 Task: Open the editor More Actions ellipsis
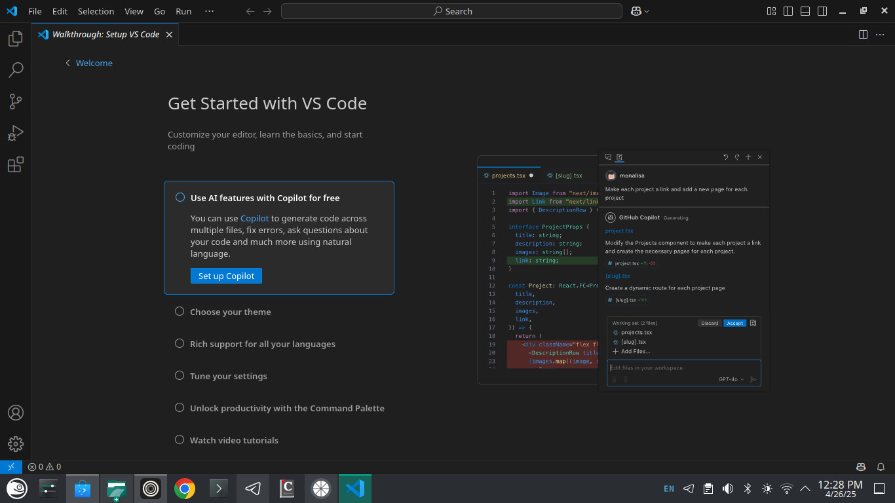[x=880, y=34]
